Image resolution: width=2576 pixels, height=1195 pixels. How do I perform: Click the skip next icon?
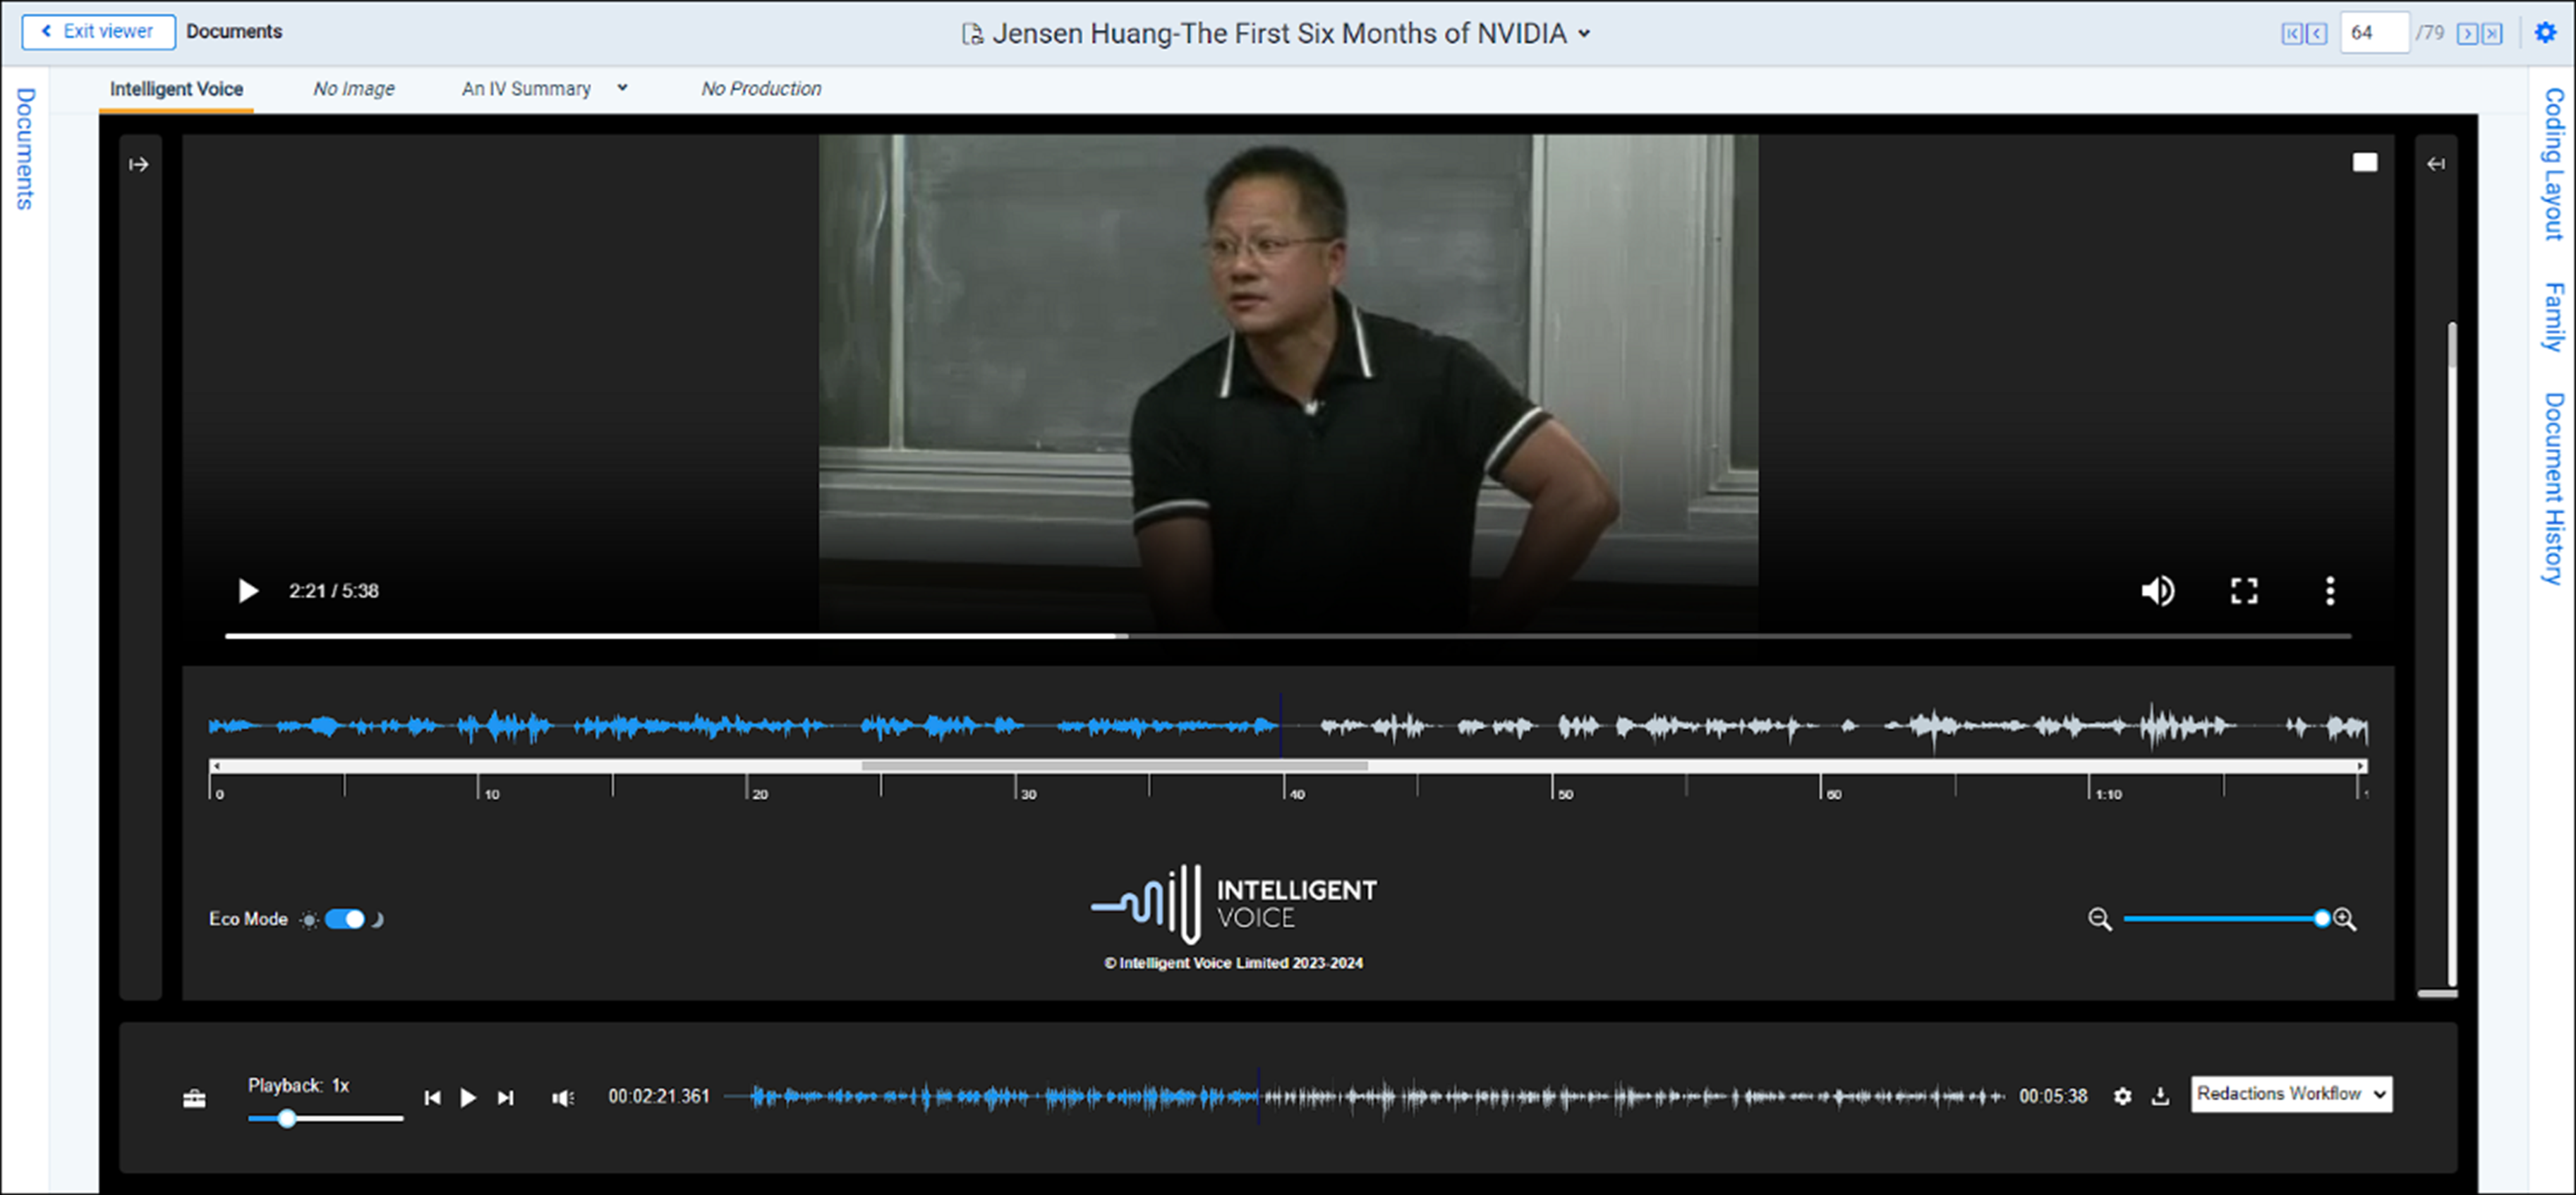[506, 1098]
